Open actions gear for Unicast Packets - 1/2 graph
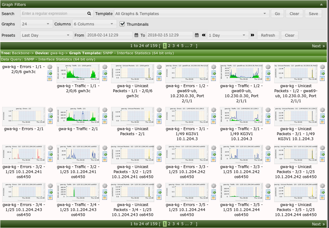The width and height of the screenshot is (329, 228). pyautogui.click(x=322, y=66)
